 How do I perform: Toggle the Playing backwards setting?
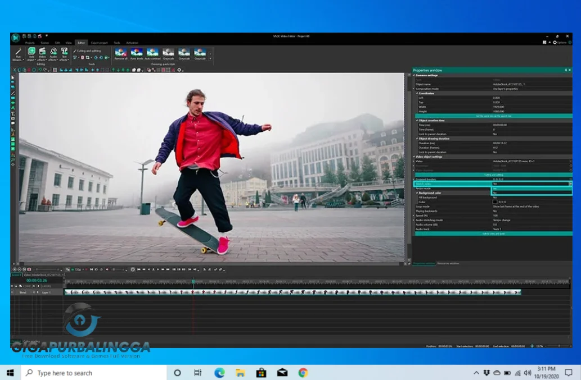pyautogui.click(x=495, y=210)
